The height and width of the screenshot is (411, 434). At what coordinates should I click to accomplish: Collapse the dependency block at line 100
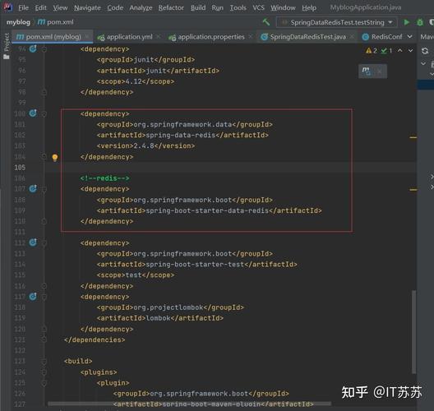44,113
